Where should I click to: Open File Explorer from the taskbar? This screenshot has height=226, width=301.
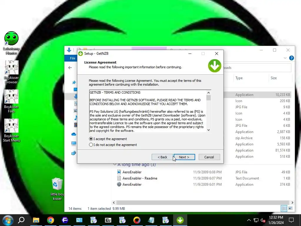(36, 220)
